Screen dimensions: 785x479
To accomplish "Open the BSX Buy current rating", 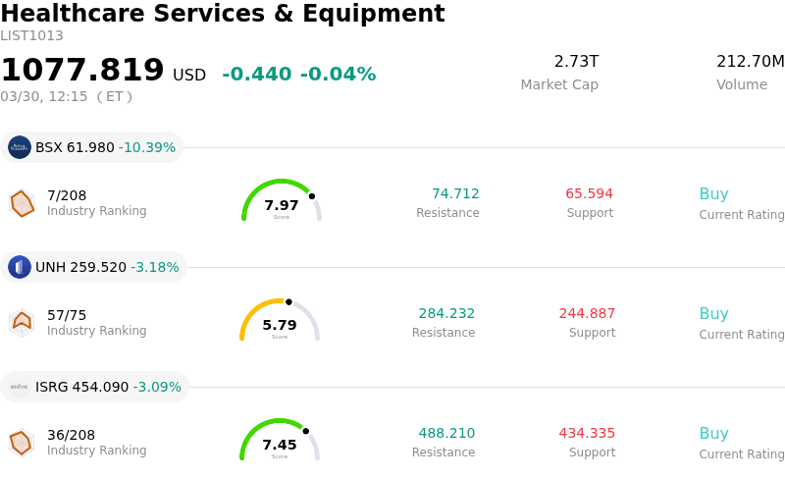I will 713,194.
